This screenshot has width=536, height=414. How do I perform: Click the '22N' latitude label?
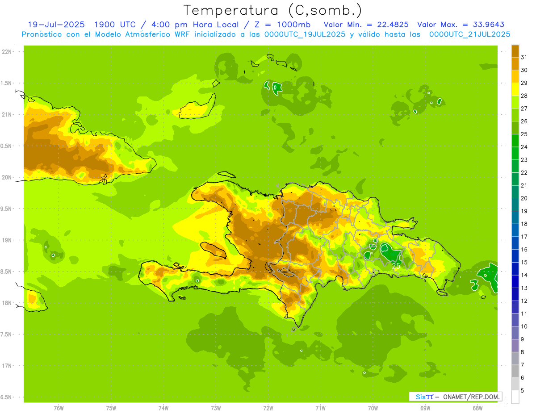tap(7, 52)
